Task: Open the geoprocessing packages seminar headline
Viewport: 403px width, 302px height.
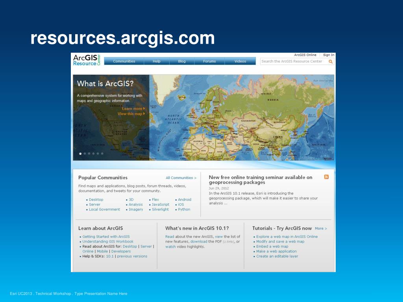Action: [x=261, y=180]
